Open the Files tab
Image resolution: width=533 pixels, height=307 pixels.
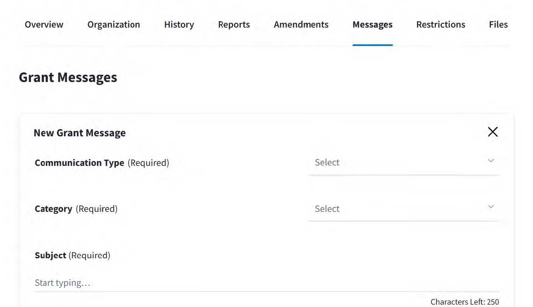[498, 25]
